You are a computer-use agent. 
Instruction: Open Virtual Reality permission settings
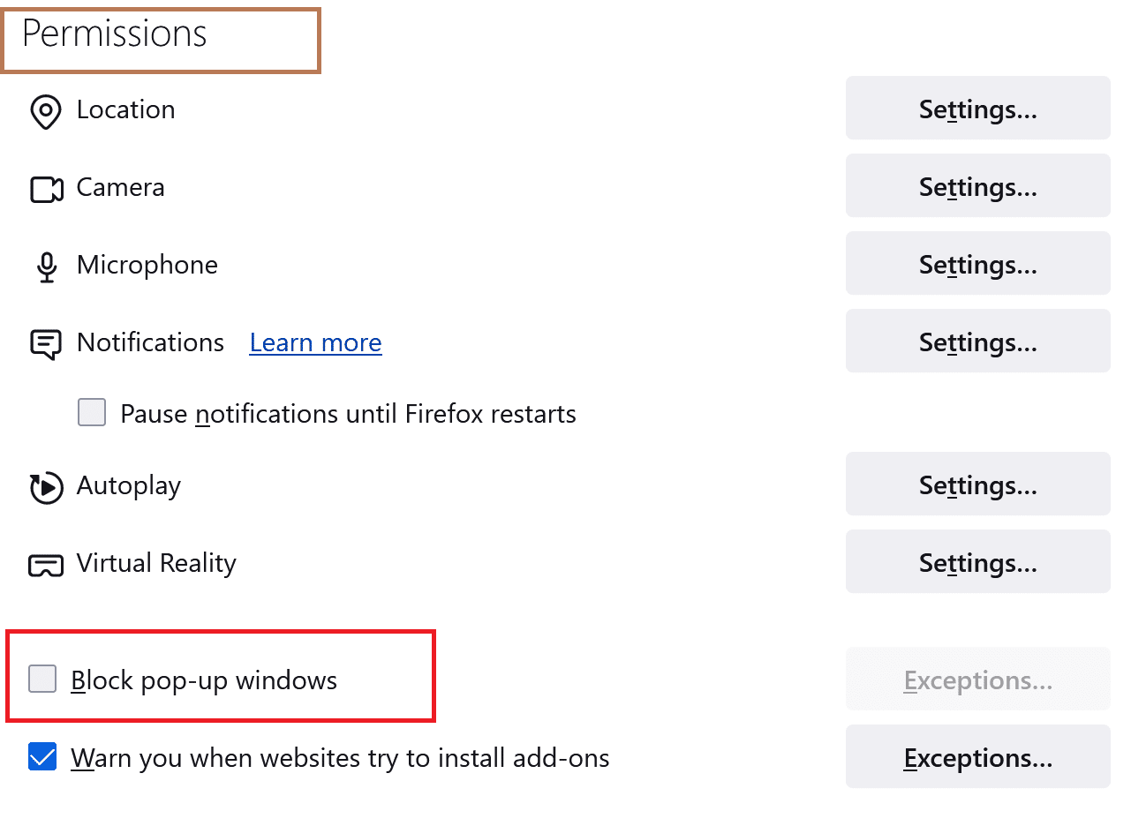coord(976,562)
